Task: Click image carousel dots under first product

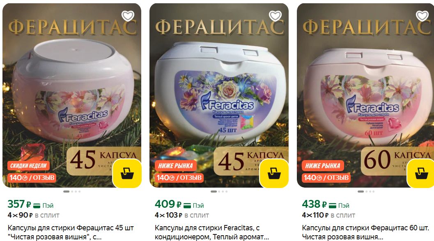Action: coord(72,191)
